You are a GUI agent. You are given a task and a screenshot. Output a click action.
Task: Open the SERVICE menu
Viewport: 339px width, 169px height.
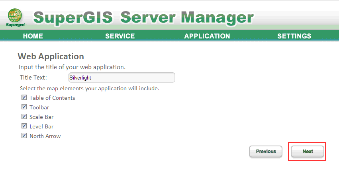pos(120,36)
